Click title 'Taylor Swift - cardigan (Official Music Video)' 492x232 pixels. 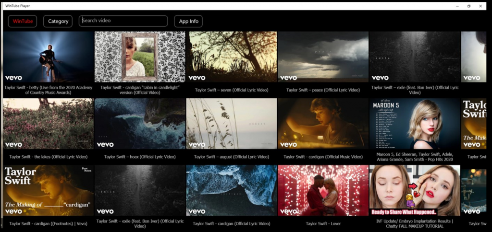323,157
